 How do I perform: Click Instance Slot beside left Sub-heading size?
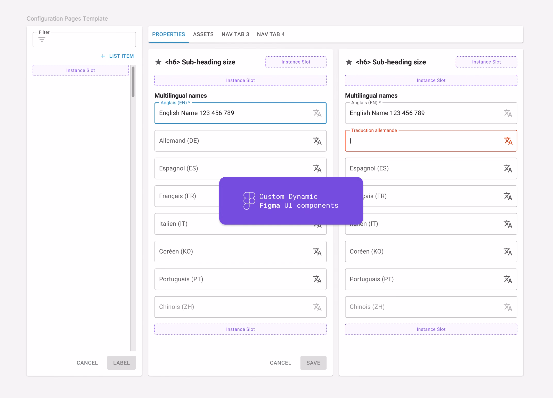[x=296, y=62]
